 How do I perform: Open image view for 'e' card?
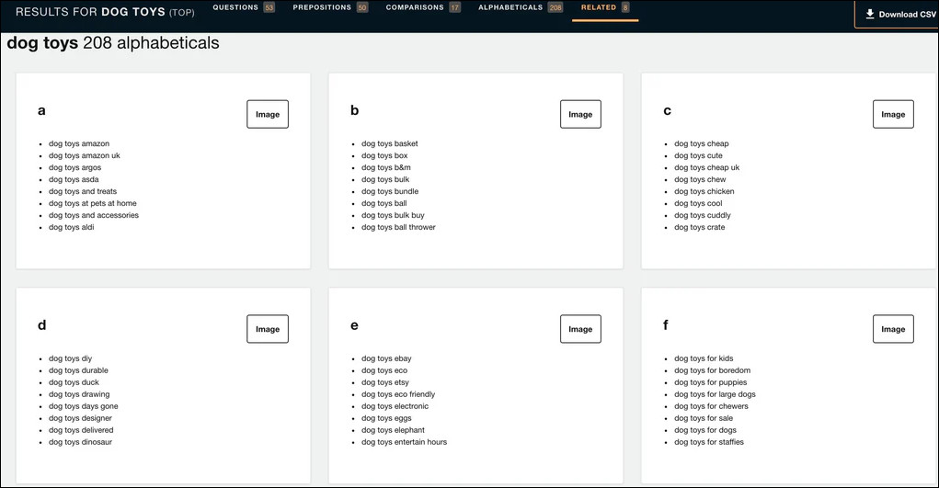pos(580,329)
